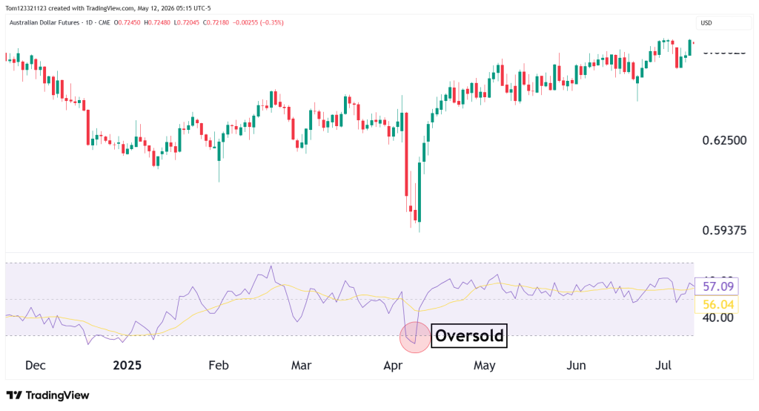Click the Mar label on time axis
The image size is (759, 411).
pyautogui.click(x=301, y=366)
